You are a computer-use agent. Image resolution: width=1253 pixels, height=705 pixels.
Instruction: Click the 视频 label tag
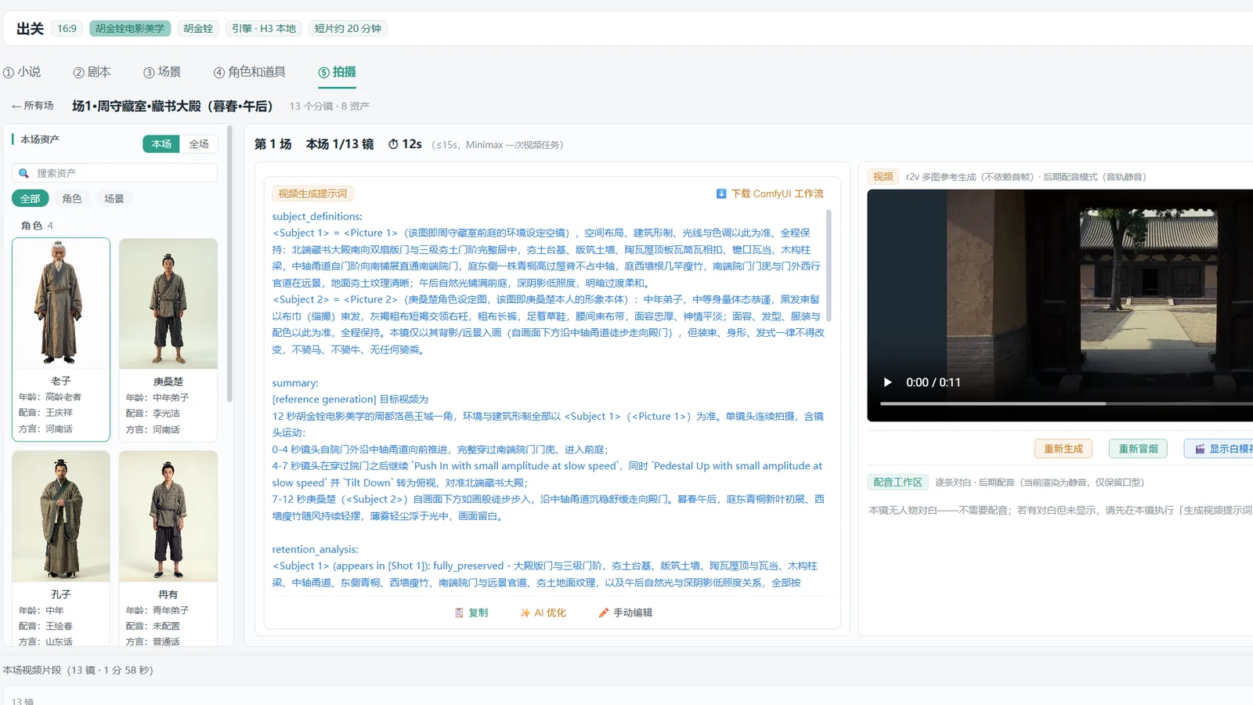point(883,177)
